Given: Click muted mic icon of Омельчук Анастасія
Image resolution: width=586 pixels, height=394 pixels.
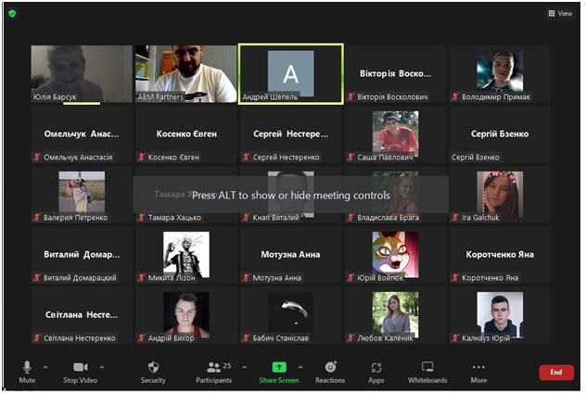Looking at the screenshot, I should (37, 158).
